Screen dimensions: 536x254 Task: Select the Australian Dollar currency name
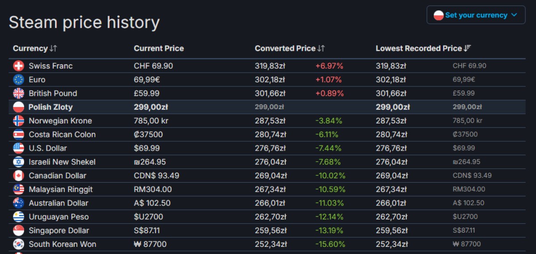pyautogui.click(x=59, y=203)
